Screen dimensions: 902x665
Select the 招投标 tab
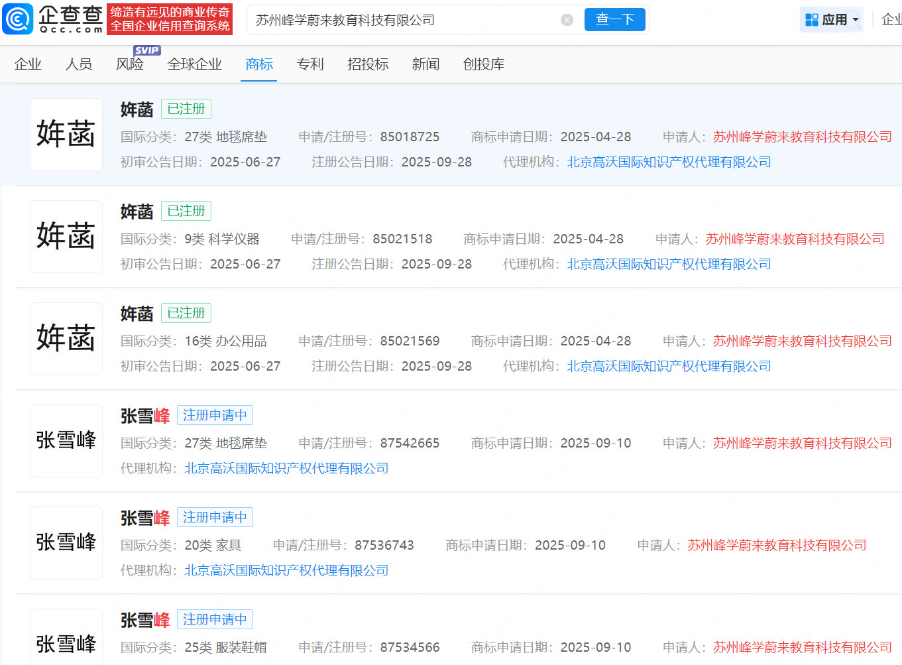click(x=367, y=64)
